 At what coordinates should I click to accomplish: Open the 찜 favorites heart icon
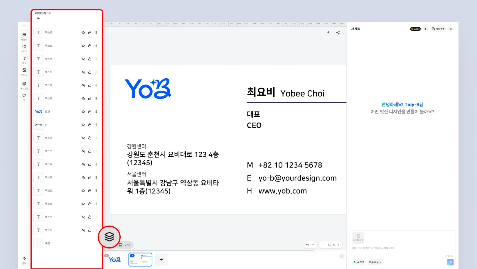tap(24, 97)
